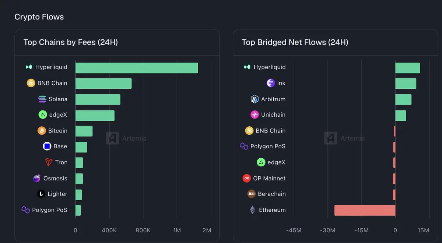Image resolution: width=442 pixels, height=243 pixels.
Task: Click the Base label in fees chart
Action: point(60,147)
